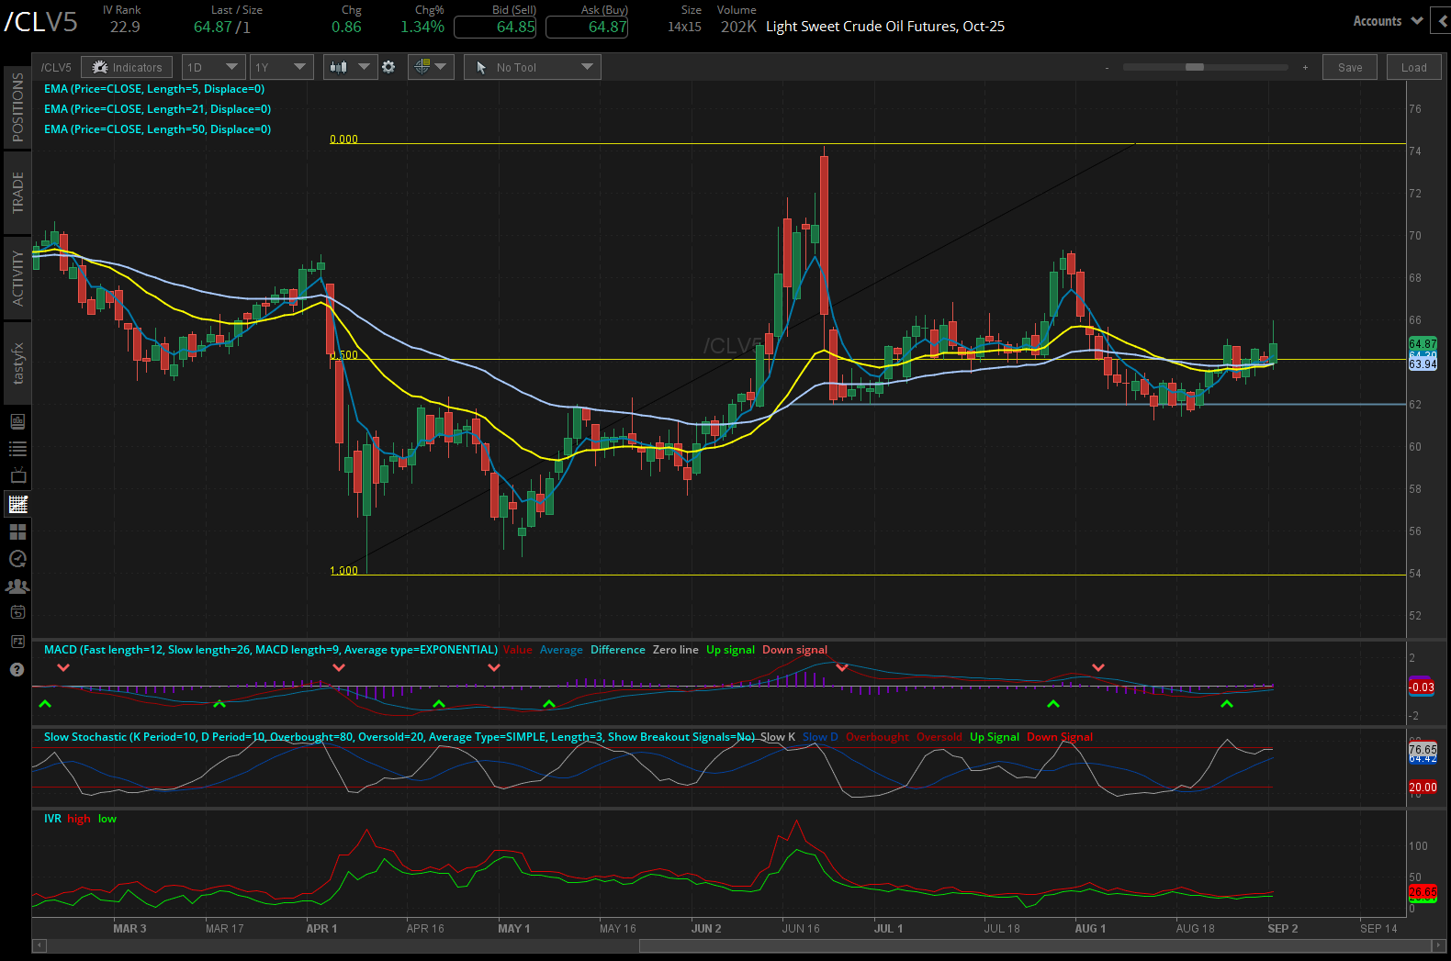The height and width of the screenshot is (961, 1451).
Task: Click the right arrow of the horizontal scrollbar
Action: coord(1438,945)
